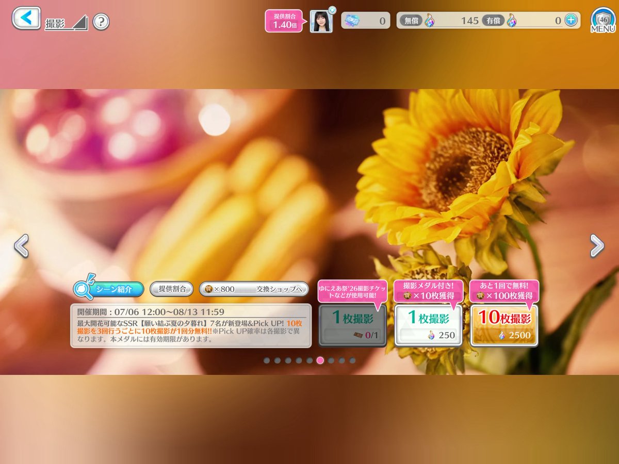Tap 1枚撮影 button costing 250
This screenshot has width=619, height=464.
[x=428, y=325]
